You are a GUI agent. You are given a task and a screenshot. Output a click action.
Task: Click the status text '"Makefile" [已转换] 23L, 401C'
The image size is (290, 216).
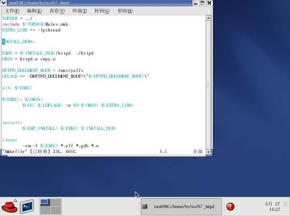39,152
